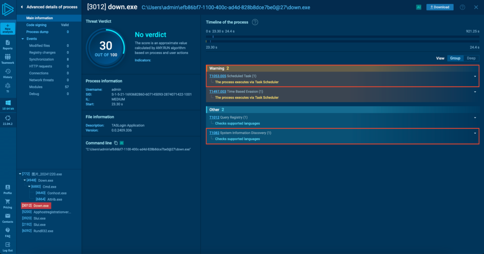Click the back arrow beside Advanced details of process

coord(22,7)
